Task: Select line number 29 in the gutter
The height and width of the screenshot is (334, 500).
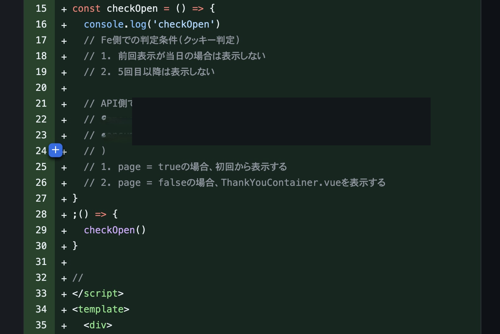Action: (x=41, y=230)
